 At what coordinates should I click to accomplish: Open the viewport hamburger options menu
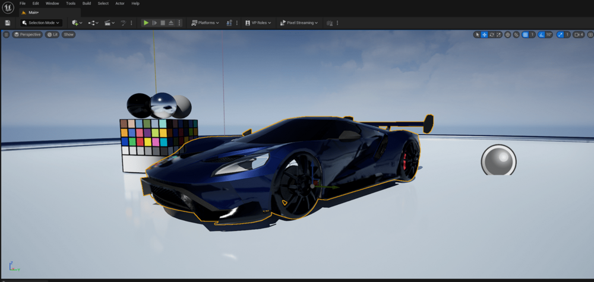click(x=7, y=34)
